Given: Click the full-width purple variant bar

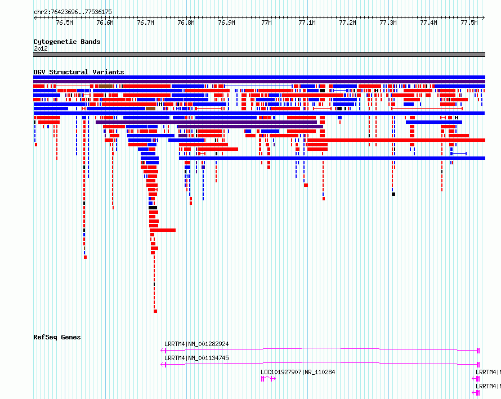Looking at the screenshot, I should pyautogui.click(x=259, y=82).
